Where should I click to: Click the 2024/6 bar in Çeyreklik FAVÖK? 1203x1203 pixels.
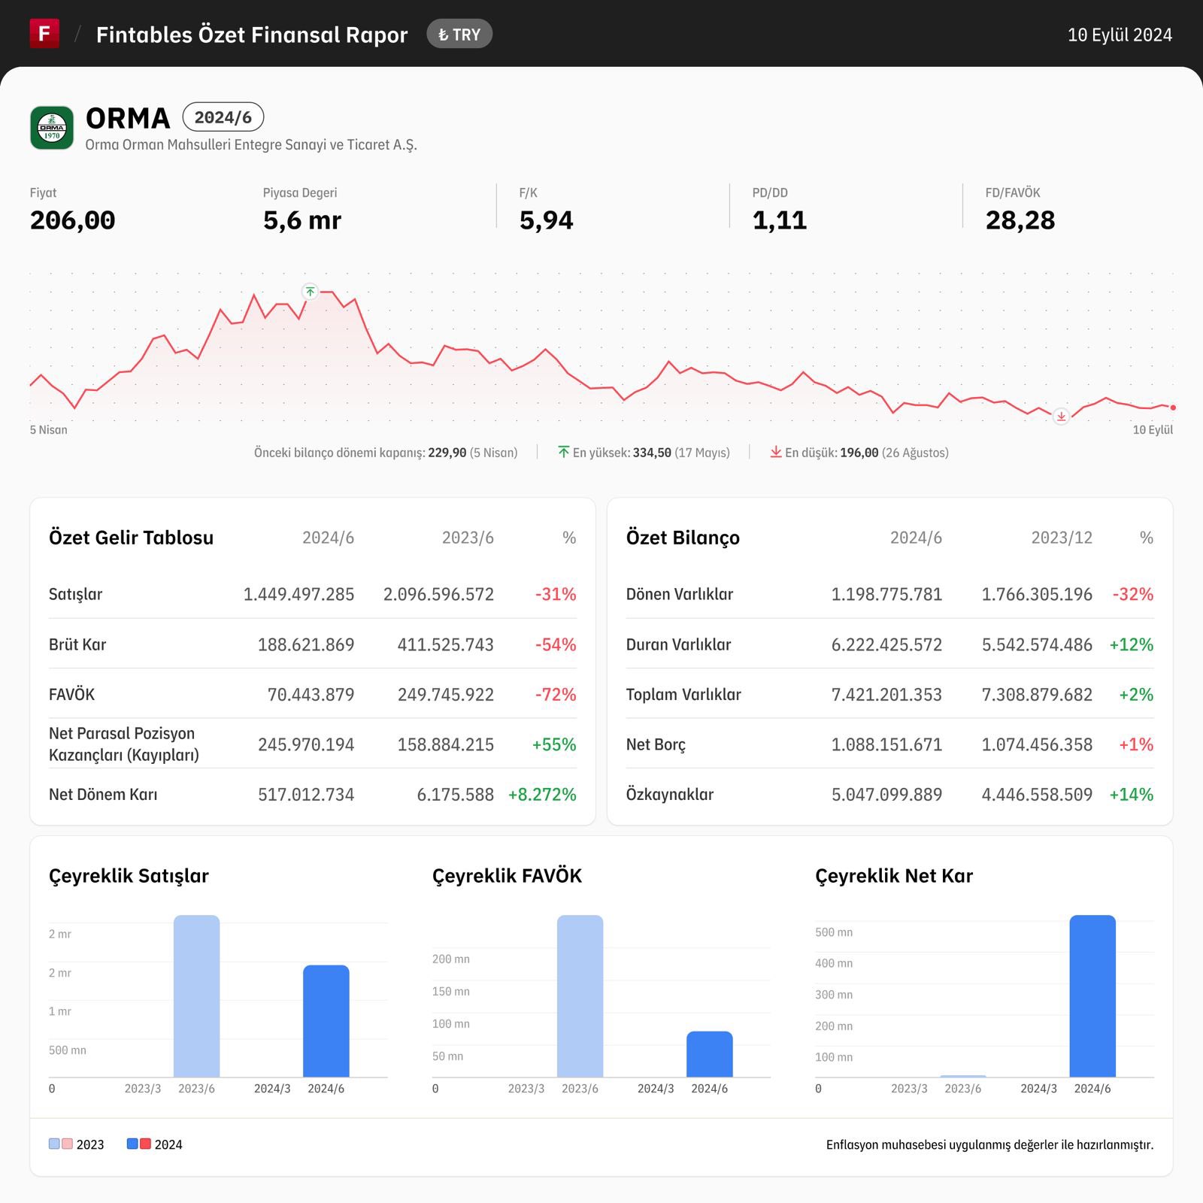[x=710, y=1054]
